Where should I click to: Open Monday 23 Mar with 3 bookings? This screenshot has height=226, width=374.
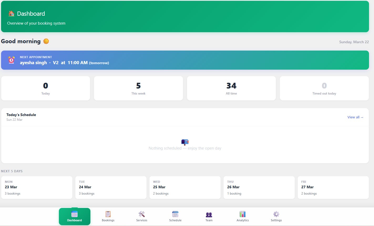coord(37,187)
